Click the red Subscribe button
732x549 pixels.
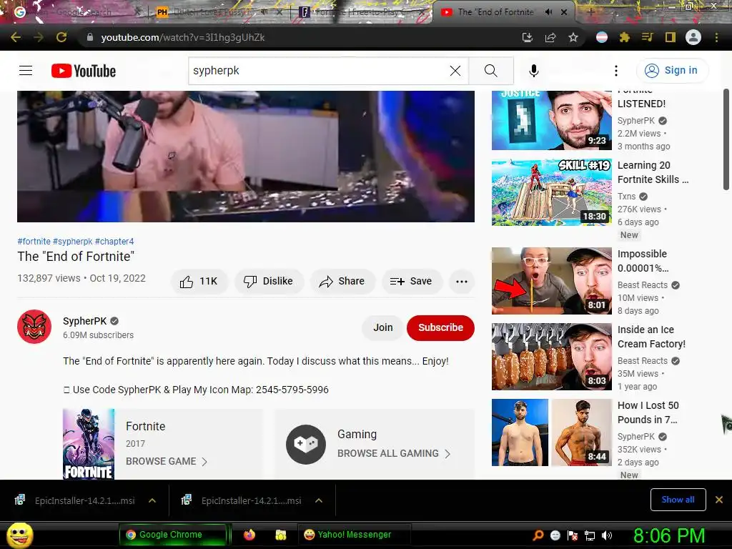tap(440, 327)
